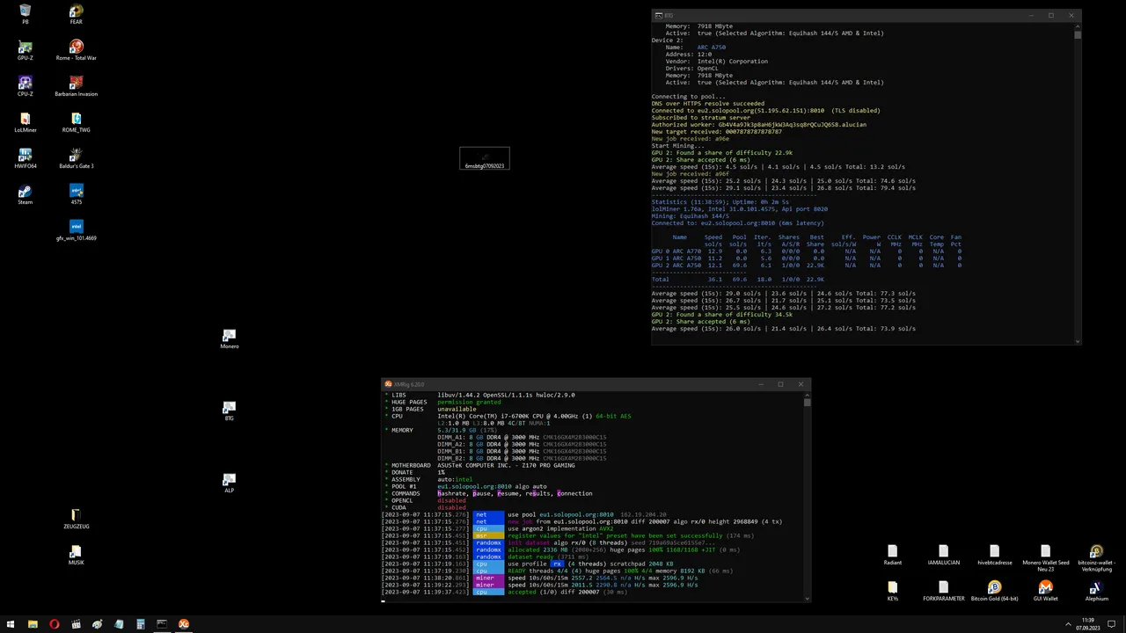The height and width of the screenshot is (633, 1126).
Task: Open the ALP batch file icon
Action: click(229, 483)
